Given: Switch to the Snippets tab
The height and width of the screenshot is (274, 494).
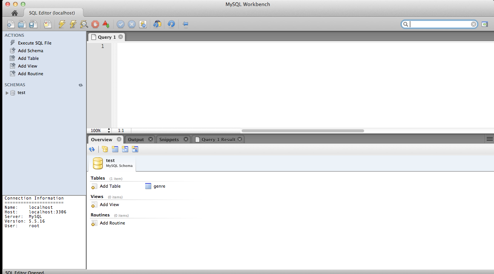Looking at the screenshot, I should pyautogui.click(x=169, y=140).
